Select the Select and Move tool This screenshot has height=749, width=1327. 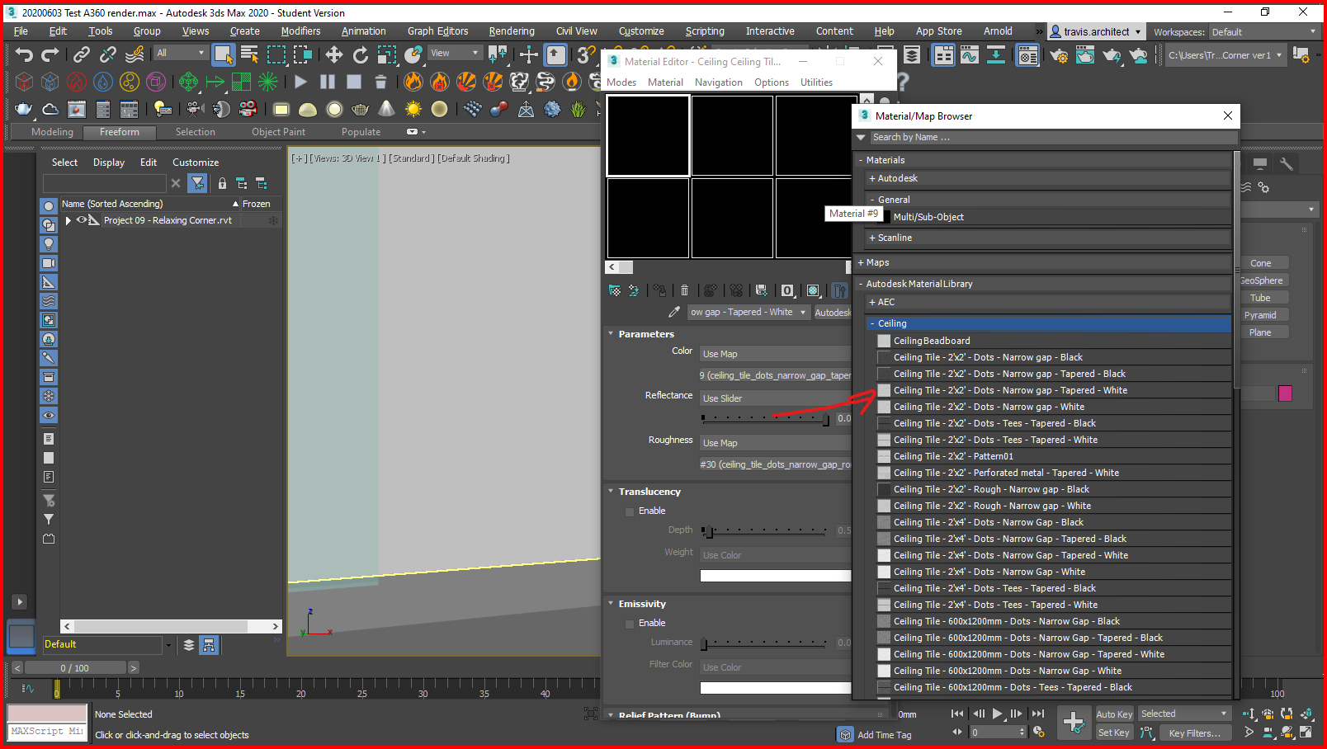point(334,55)
